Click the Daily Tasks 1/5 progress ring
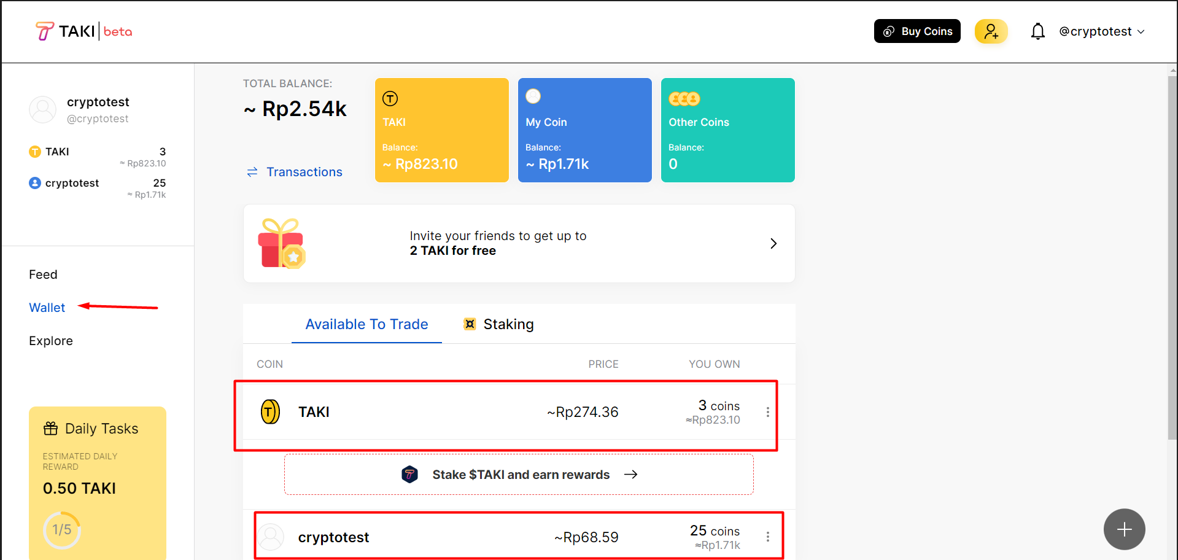The height and width of the screenshot is (560, 1178). (x=62, y=529)
